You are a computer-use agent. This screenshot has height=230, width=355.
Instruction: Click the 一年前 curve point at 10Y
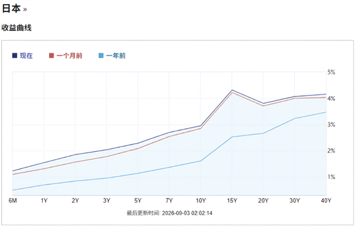click(201, 161)
